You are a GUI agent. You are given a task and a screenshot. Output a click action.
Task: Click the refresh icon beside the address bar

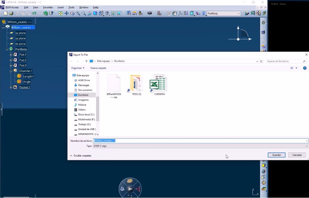click(x=262, y=61)
